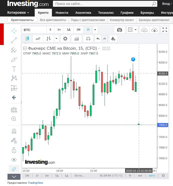Click the back arrow icon in left toolbar

pyautogui.click(x=14, y=97)
